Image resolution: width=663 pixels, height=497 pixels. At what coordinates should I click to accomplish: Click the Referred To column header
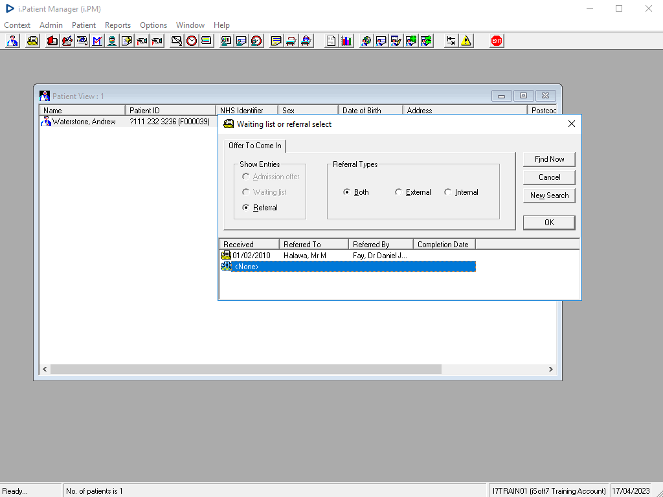[314, 244]
